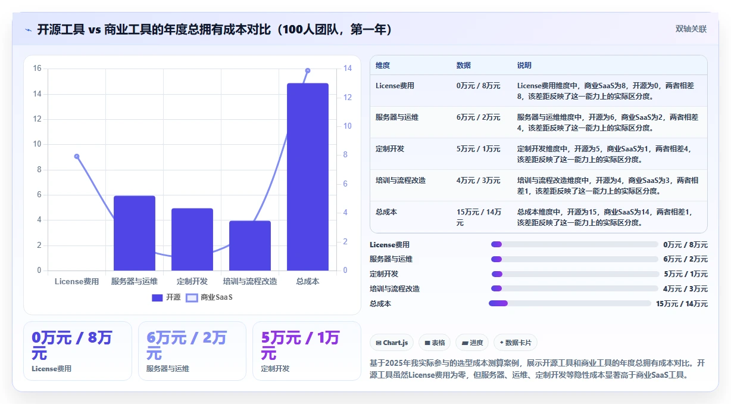Select the 定制开发 table row name
731x404 pixels.
point(390,149)
